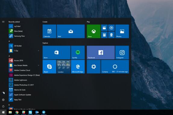This screenshot has width=173, height=115.
Task: Open the Mail tile
Action: pos(71,31)
